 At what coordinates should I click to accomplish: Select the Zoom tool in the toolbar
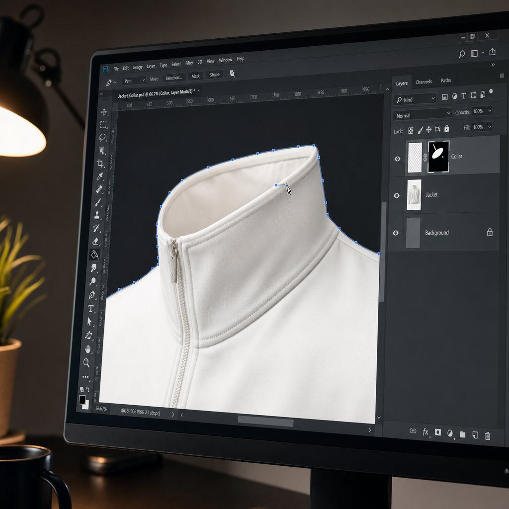86,362
